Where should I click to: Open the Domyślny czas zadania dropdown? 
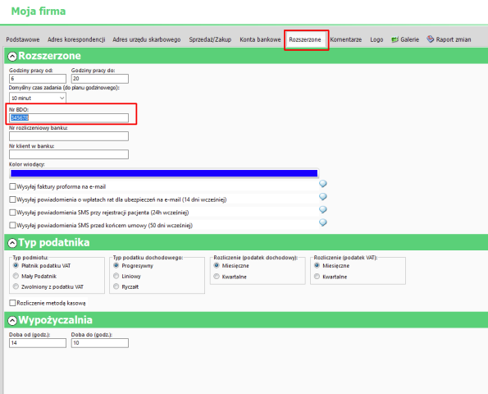(38, 98)
